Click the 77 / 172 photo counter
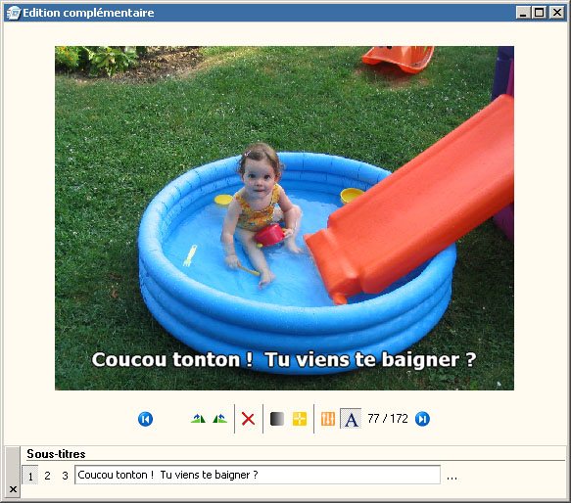Screen dimensions: 571x503 point(388,419)
